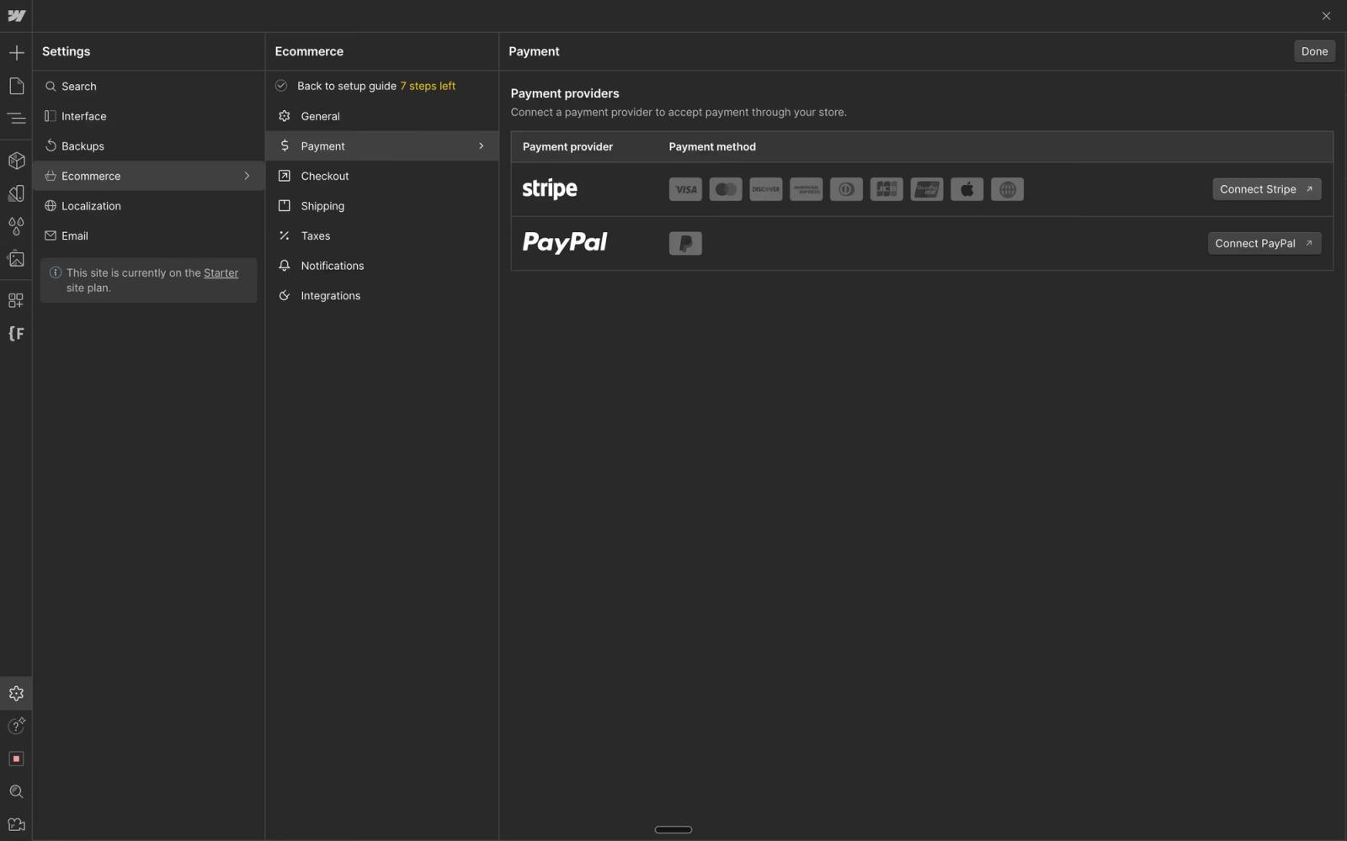Click the Webflow logo icon
Screen dimensions: 1347x841
(16, 16)
